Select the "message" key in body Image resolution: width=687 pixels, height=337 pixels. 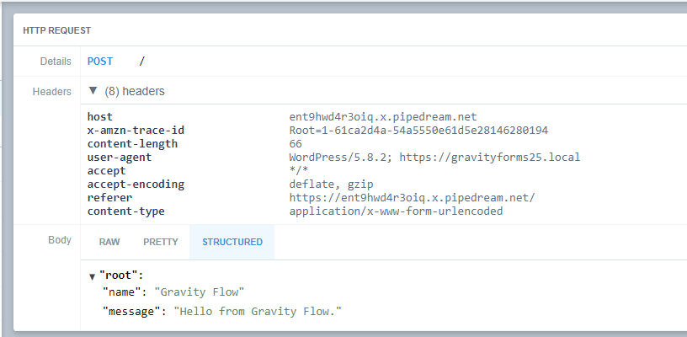[x=134, y=312]
